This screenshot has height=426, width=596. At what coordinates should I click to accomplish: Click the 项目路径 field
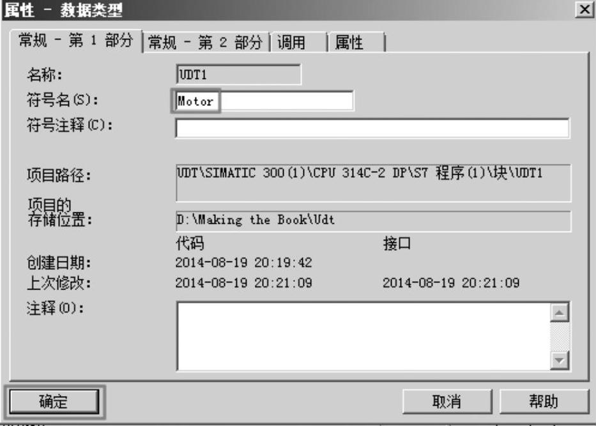coord(373,183)
